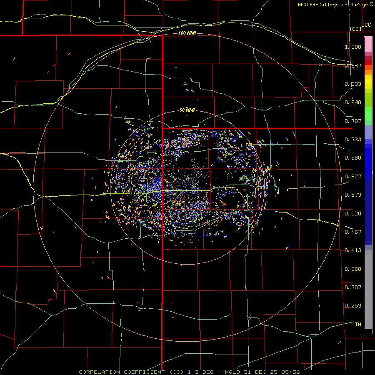Click the DCC label above the color bar
This screenshot has height=375, width=375.
point(366,25)
